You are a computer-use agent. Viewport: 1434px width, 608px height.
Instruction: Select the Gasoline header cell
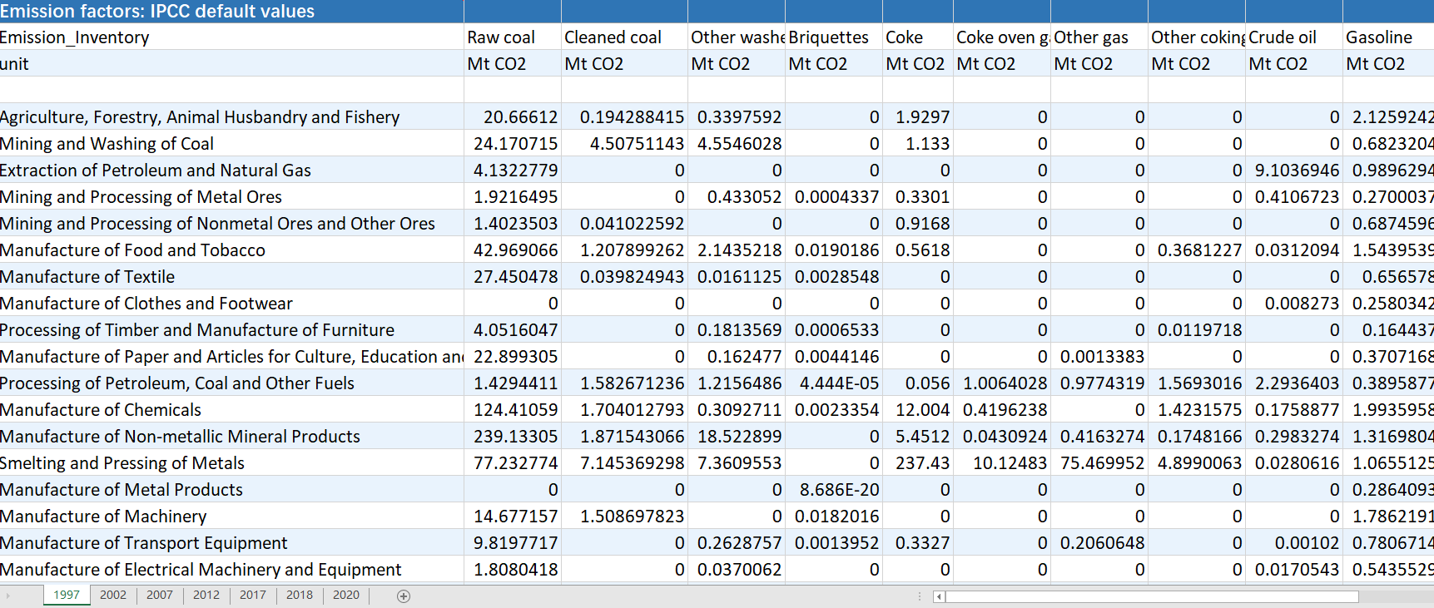[x=1388, y=37]
